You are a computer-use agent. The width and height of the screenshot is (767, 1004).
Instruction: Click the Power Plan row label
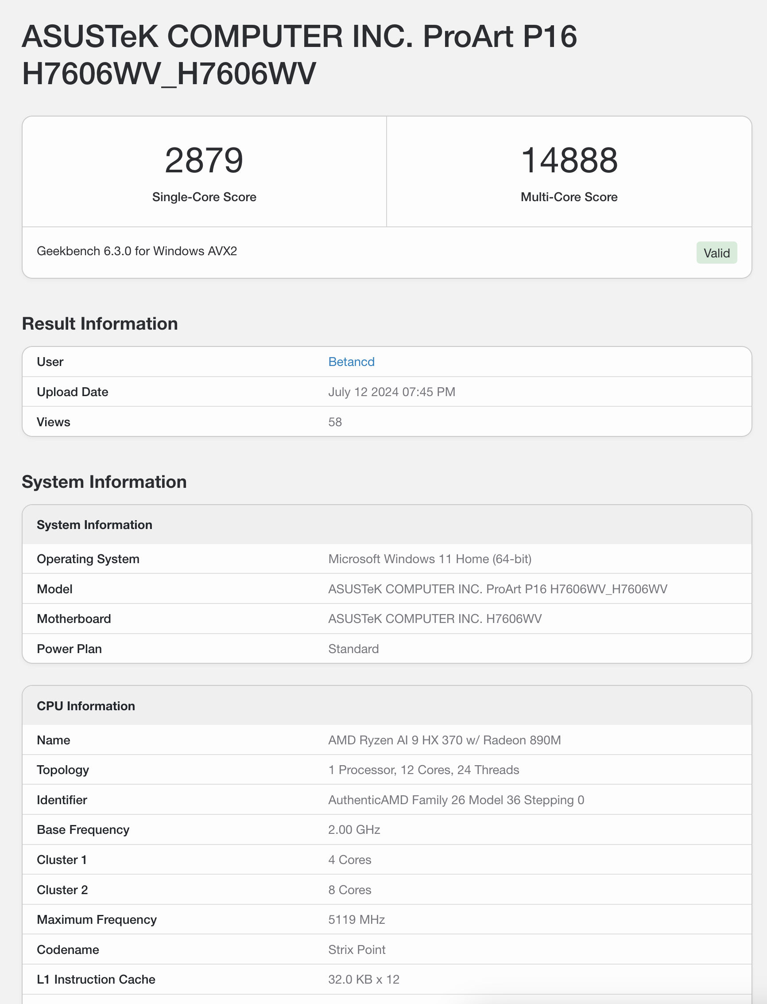(x=70, y=649)
